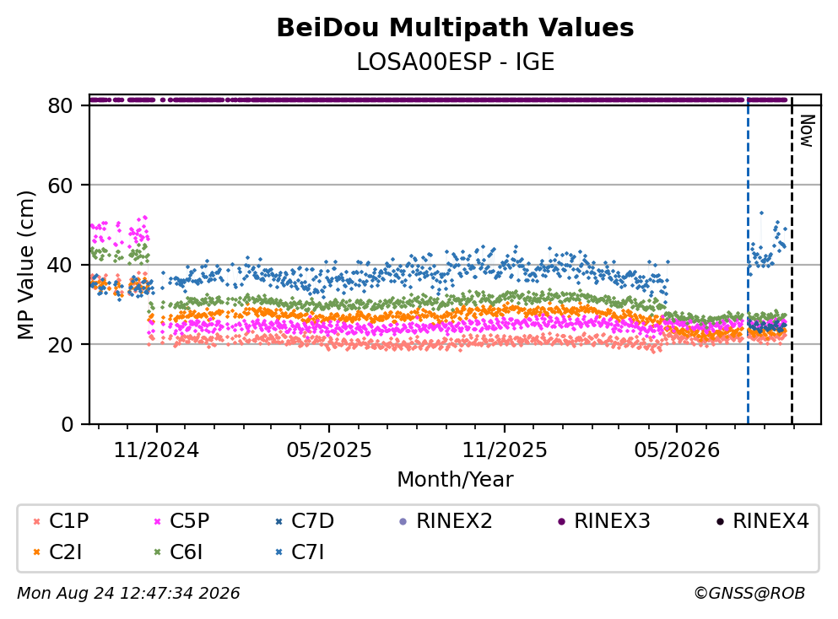This screenshot has width=838, height=619.
Task: Click the 05/2026 x-axis tick label
Action: pos(677,450)
